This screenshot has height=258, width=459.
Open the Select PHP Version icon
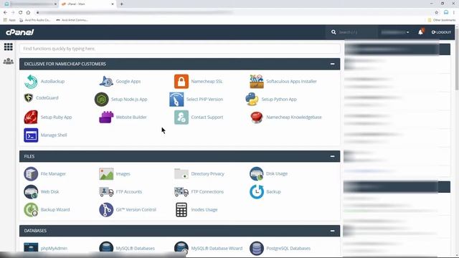(x=176, y=99)
